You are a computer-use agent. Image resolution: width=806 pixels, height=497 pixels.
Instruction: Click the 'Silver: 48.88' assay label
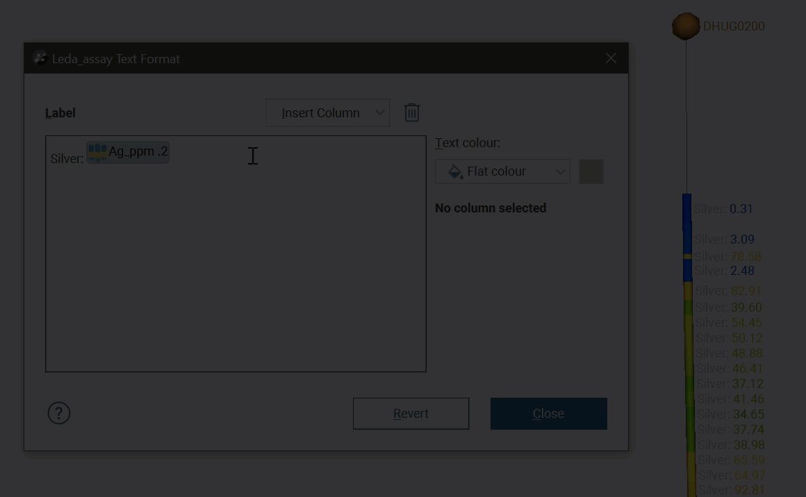pyautogui.click(x=730, y=353)
